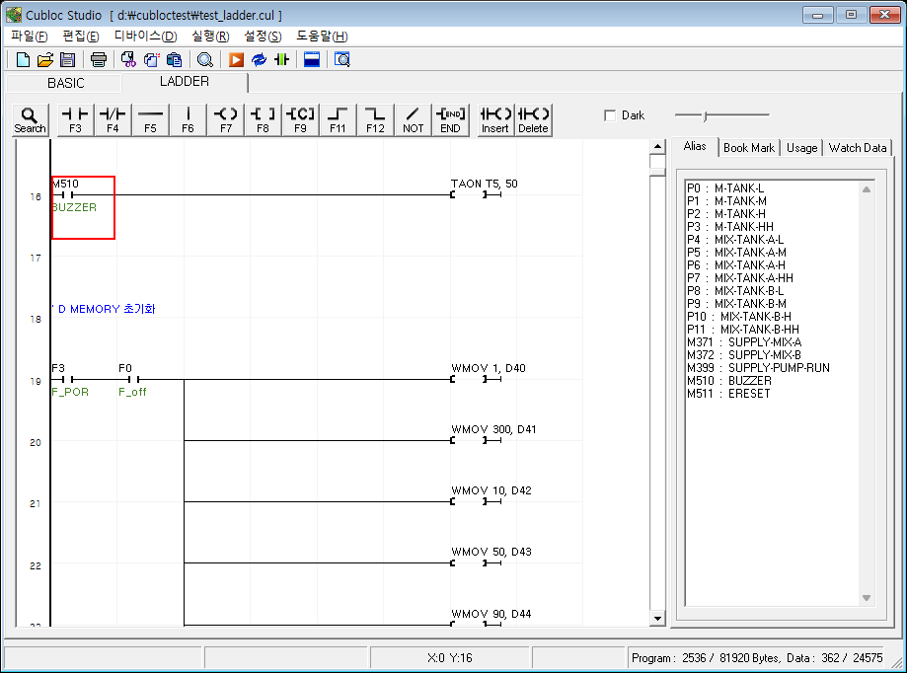
Task: Insert a normally open contact (F3)
Action: point(75,119)
